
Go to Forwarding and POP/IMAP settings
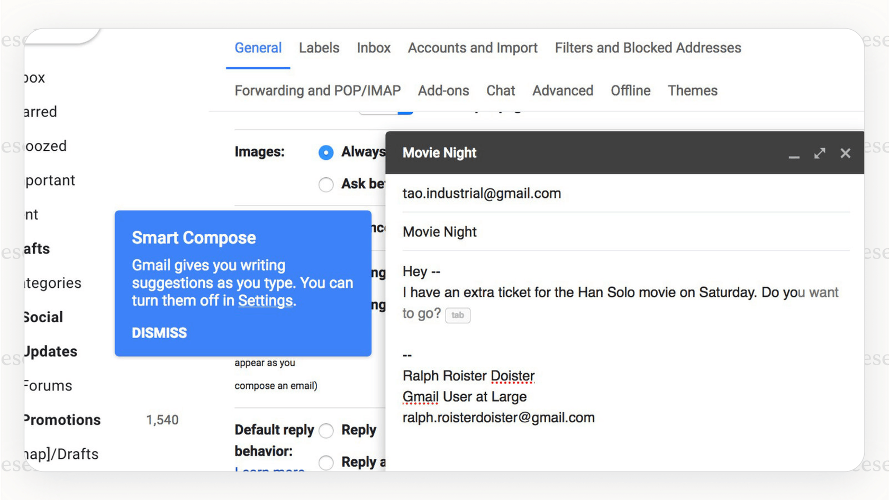(317, 91)
